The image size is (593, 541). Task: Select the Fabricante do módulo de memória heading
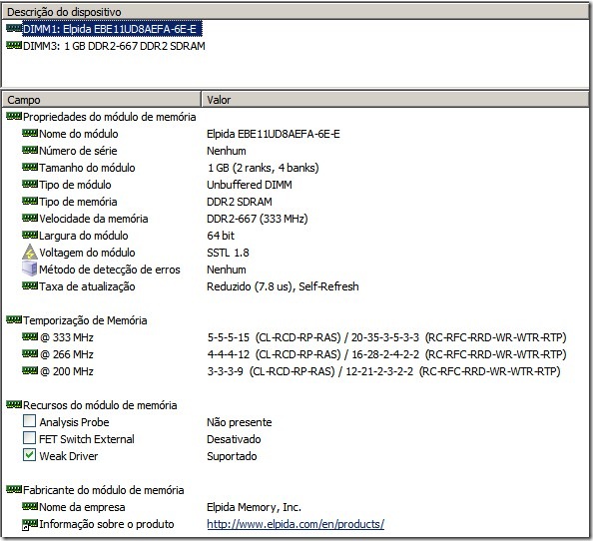click(103, 490)
